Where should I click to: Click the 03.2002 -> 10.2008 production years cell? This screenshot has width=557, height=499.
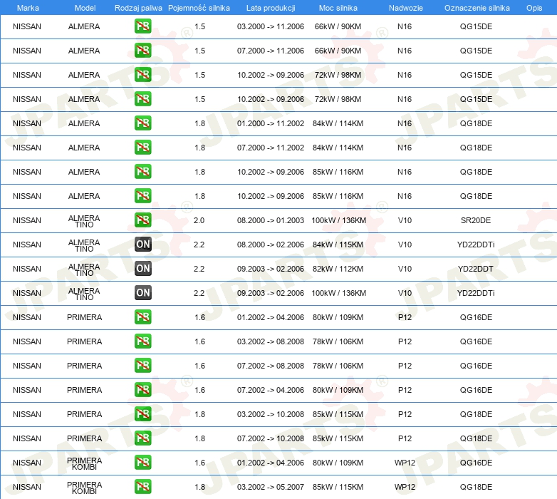pos(271,414)
